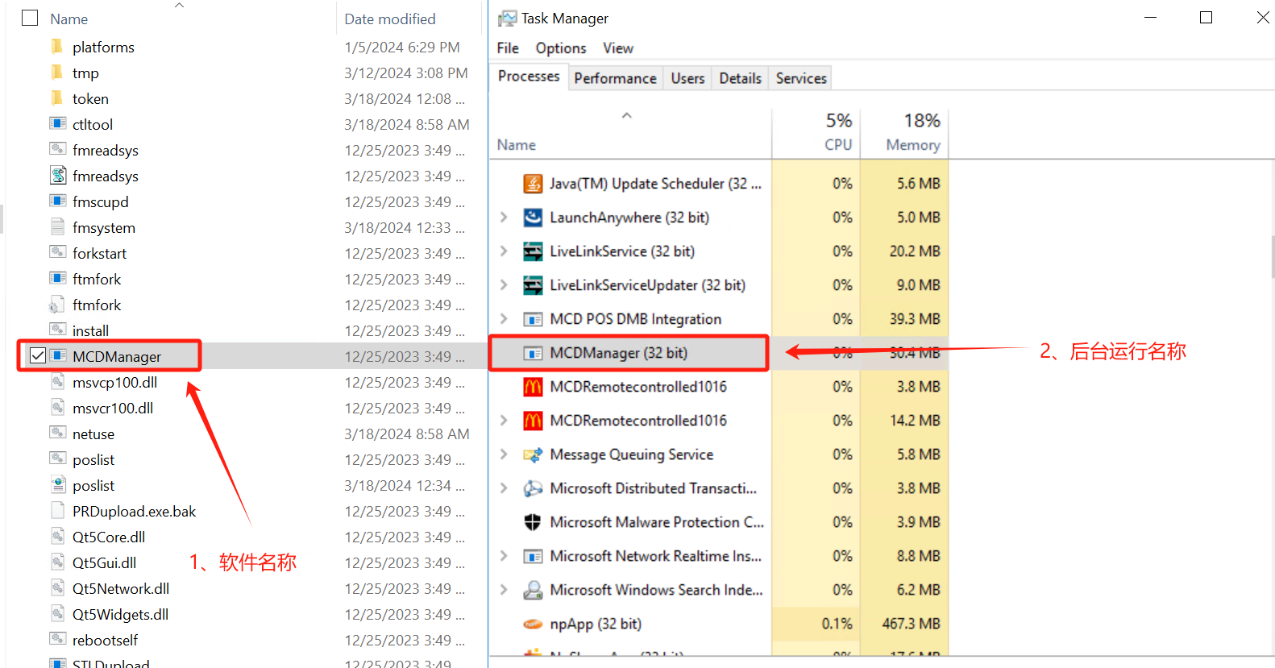
Task: Uncheck the MCDManager file checkbox
Action: (37, 355)
